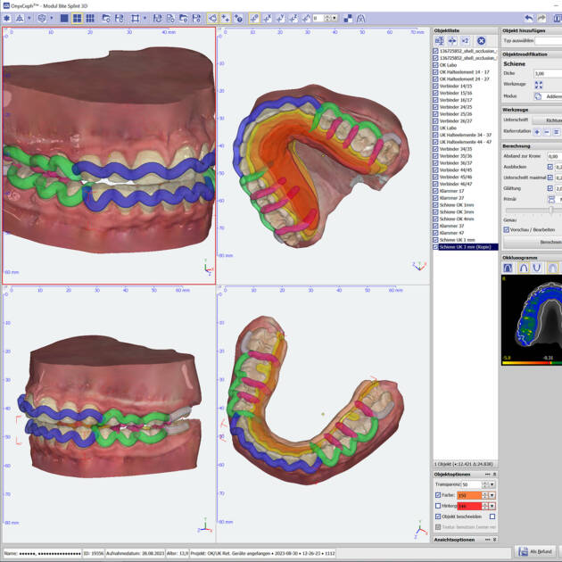Open dropdown arrow next to crop frame tool
Viewport: 562px width, 562px height.
(145, 18)
